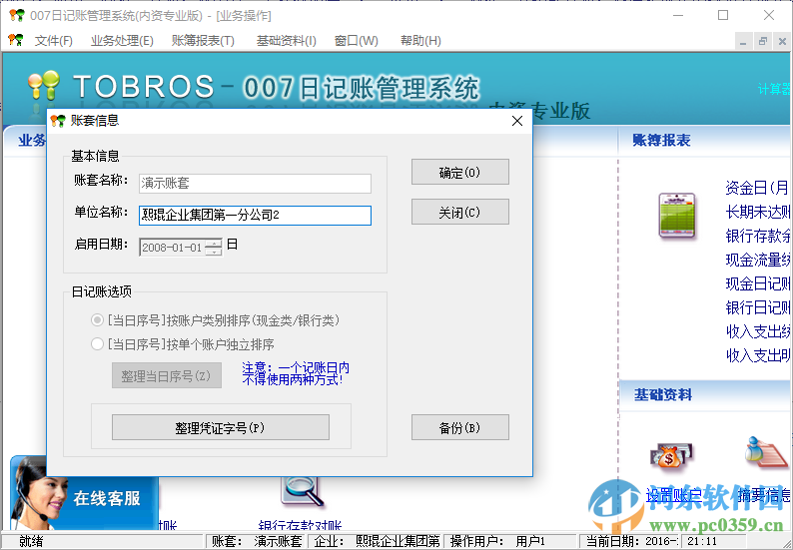
Task: Open the 文件(F) menu
Action: tap(53, 41)
